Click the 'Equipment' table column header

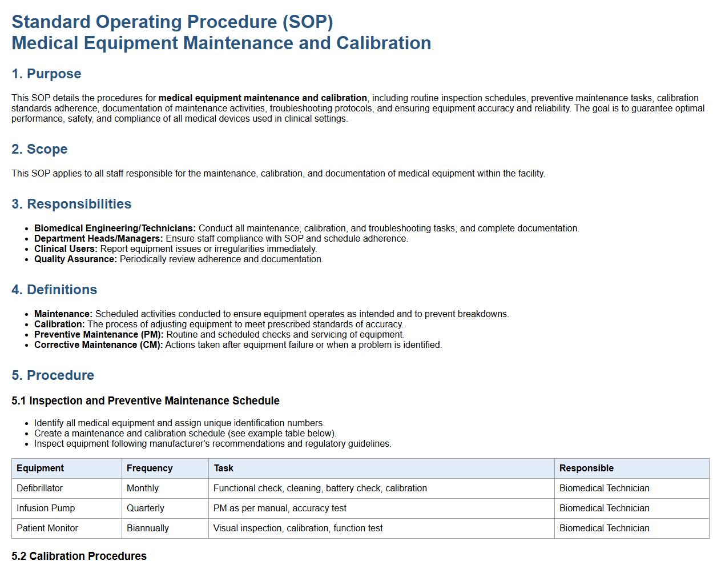point(40,468)
